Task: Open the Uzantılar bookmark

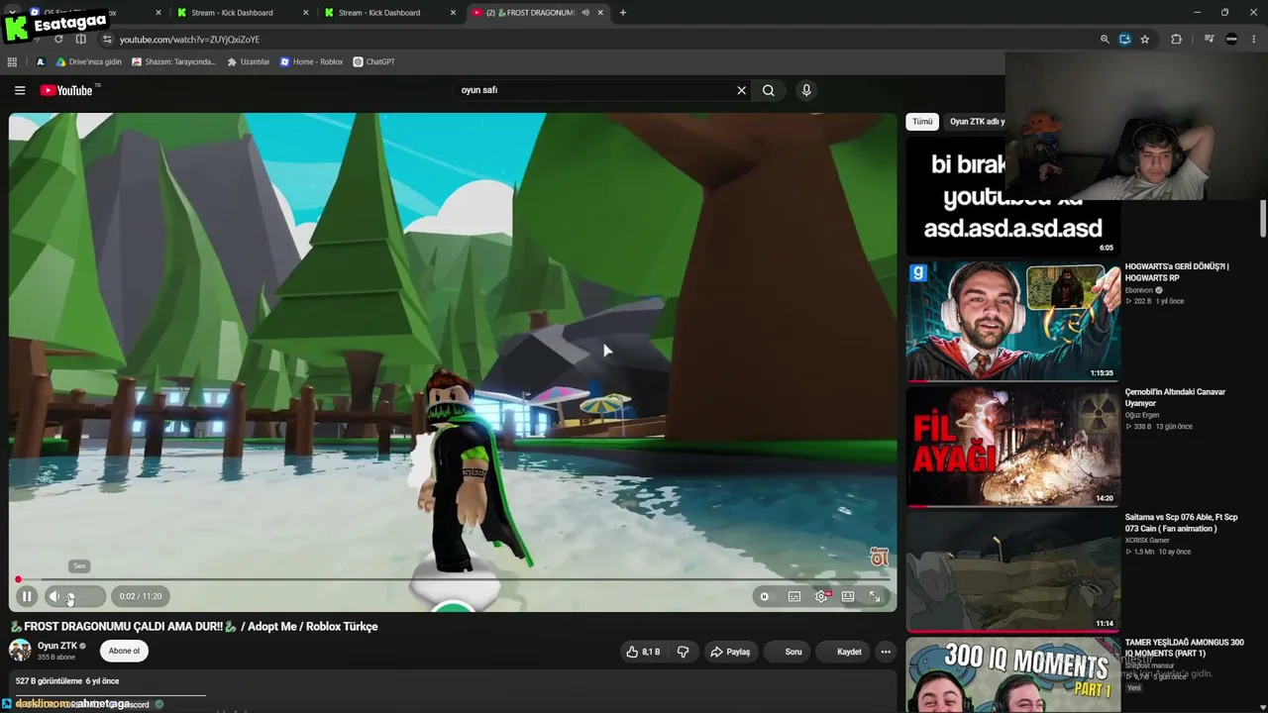Action: (249, 61)
